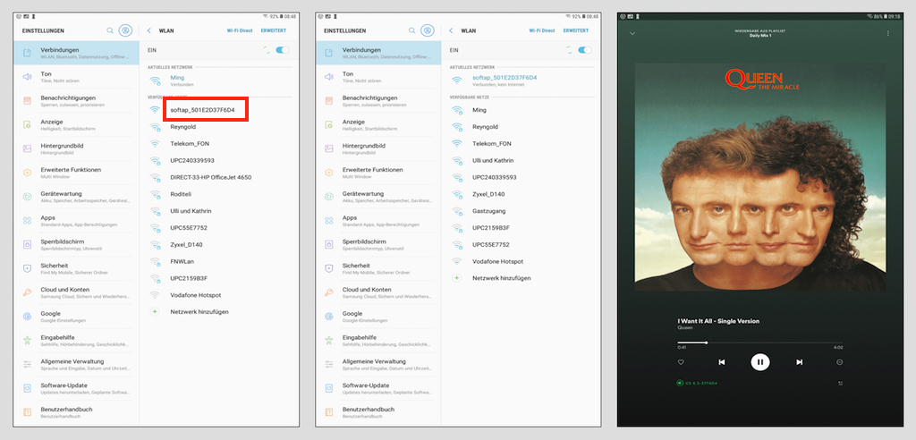The width and height of the screenshot is (916, 440).
Task: Click Software-Update icon in middle screen
Action: pyautogui.click(x=329, y=388)
